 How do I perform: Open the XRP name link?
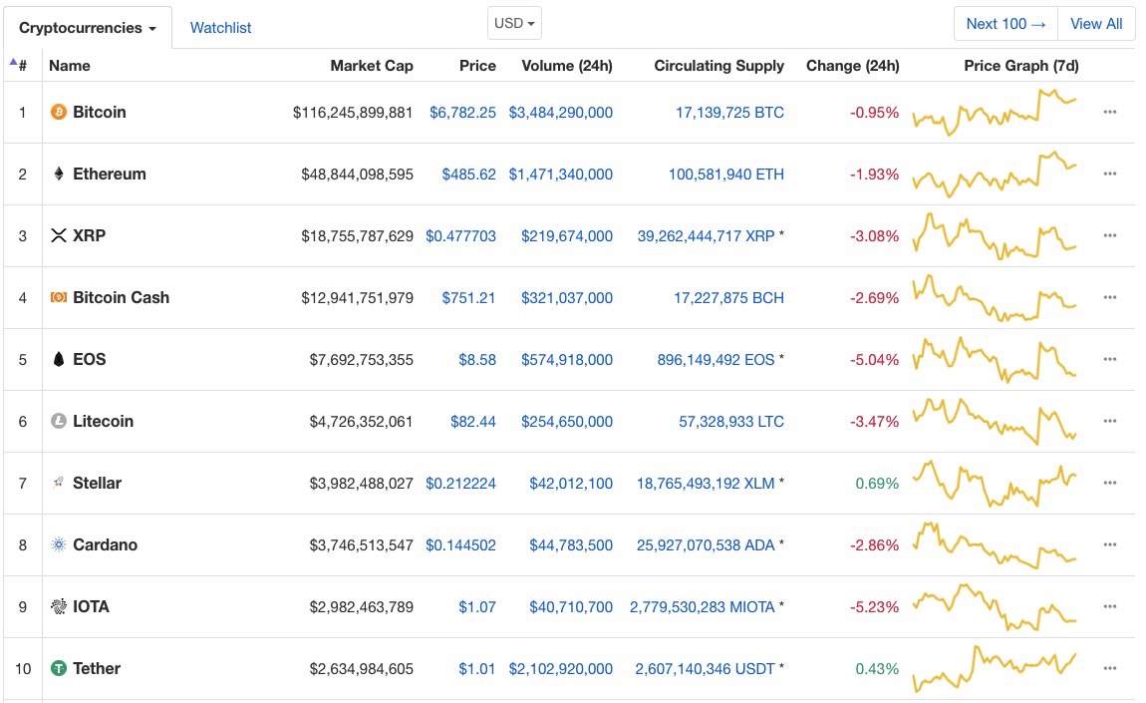89,235
